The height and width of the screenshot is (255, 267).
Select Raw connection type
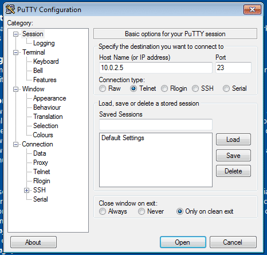point(103,88)
